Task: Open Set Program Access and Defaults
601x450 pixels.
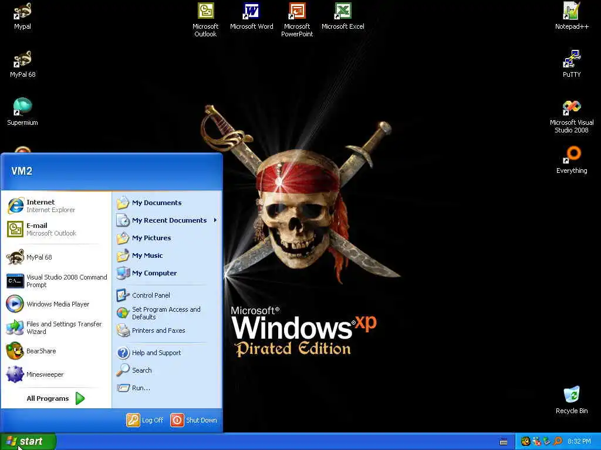Action: coord(167,313)
